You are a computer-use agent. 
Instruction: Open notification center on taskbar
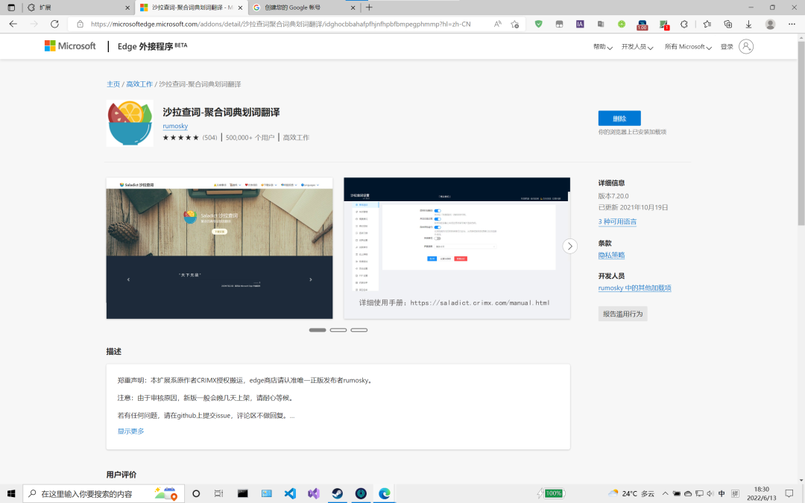[x=789, y=493]
